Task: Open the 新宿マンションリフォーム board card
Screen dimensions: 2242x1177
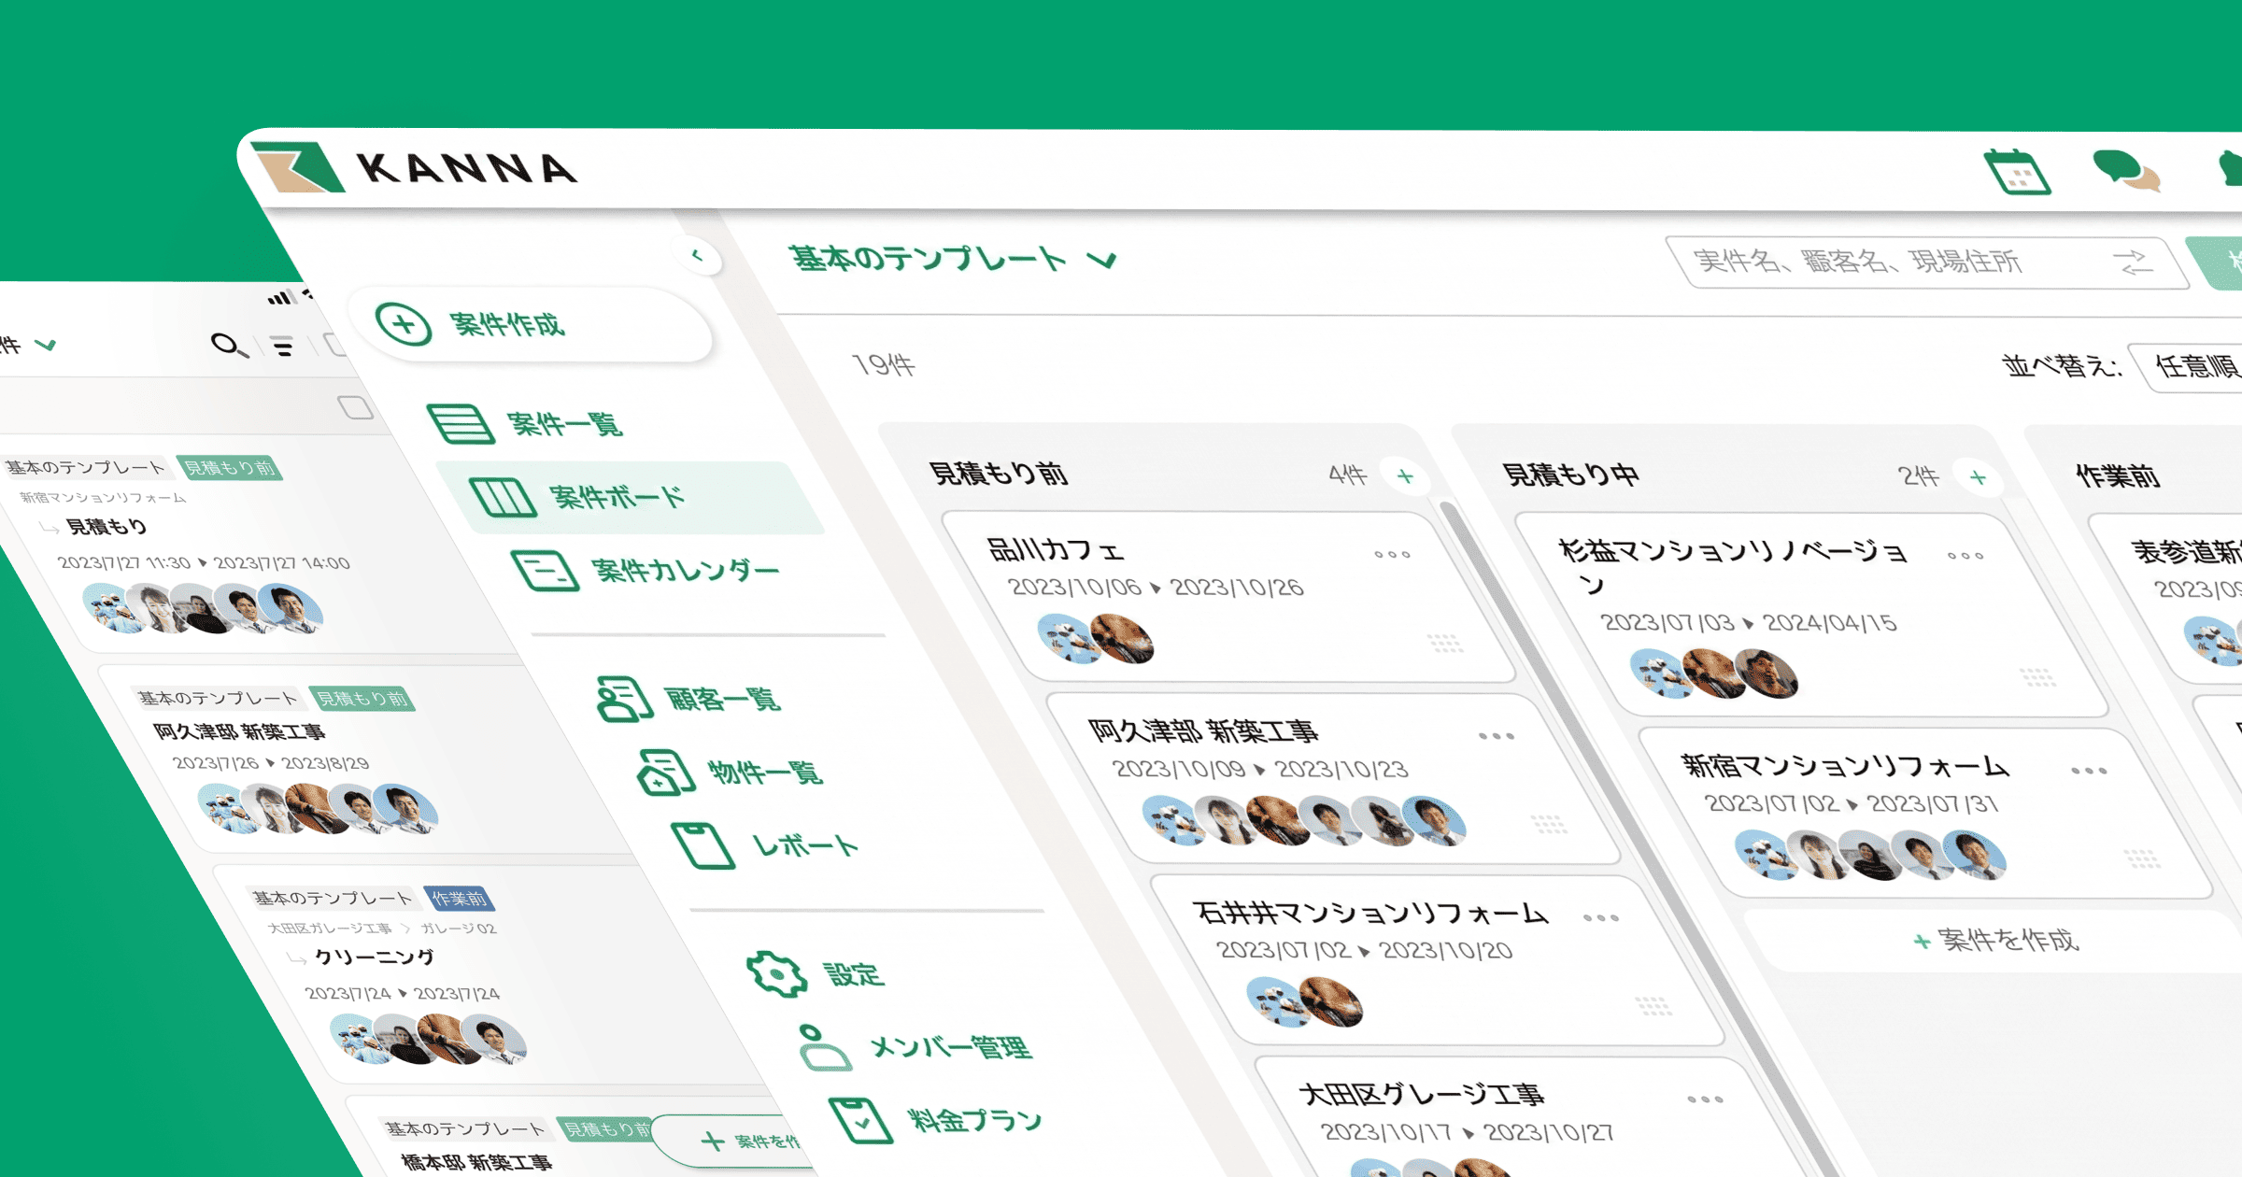Action: point(1926,814)
